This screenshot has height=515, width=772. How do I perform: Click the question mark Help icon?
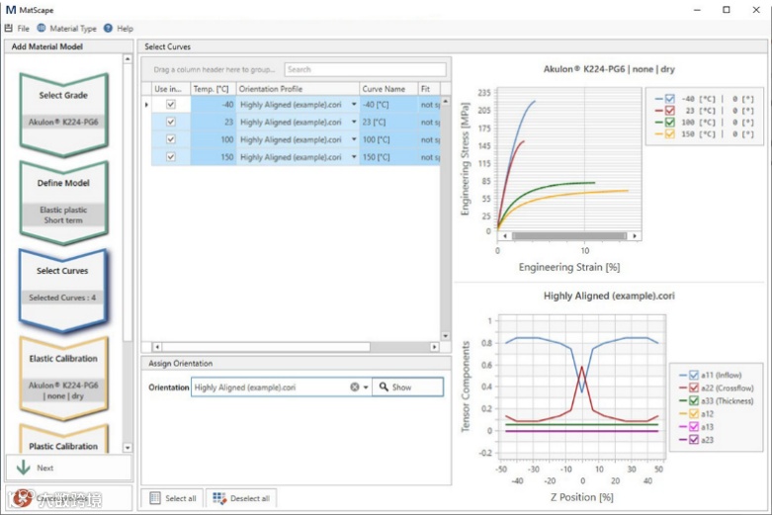tap(109, 28)
